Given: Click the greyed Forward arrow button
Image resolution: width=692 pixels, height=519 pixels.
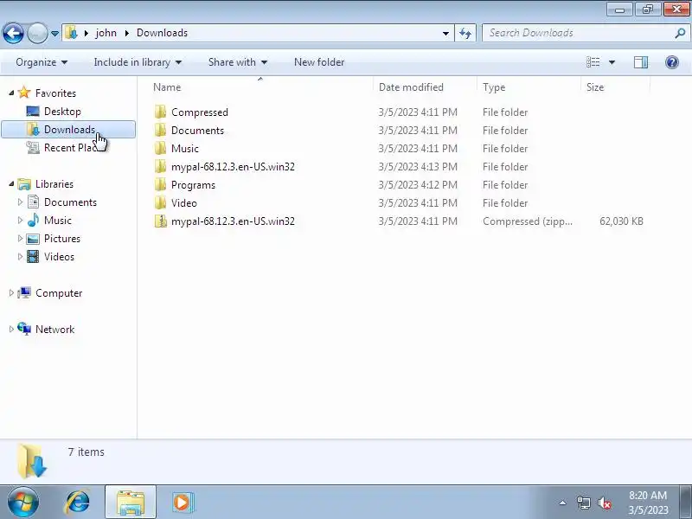Looking at the screenshot, I should (37, 33).
